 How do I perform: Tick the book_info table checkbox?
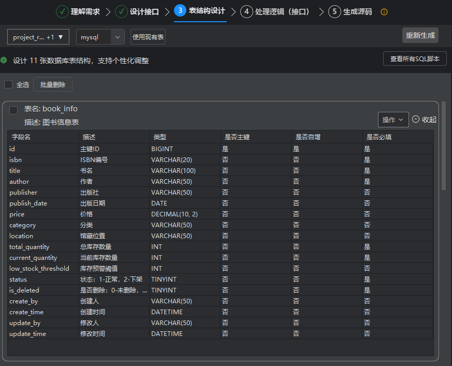click(13, 110)
